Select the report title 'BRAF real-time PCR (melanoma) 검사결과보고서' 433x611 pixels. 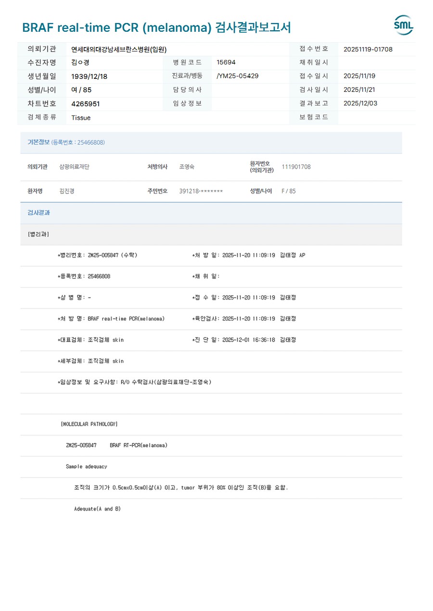[156, 27]
